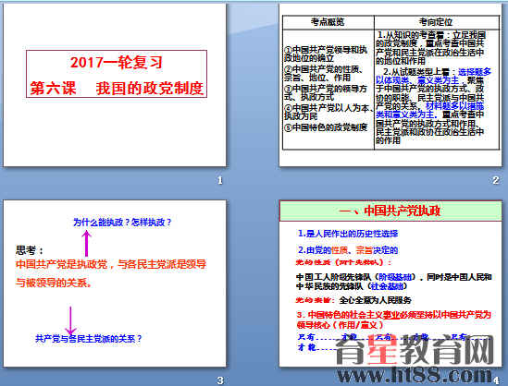
Task: Click the slide number 3 label
Action: [x=220, y=380]
